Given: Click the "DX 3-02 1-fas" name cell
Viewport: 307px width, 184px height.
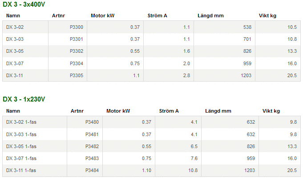Looking at the screenshot, I should pyautogui.click(x=21, y=122).
